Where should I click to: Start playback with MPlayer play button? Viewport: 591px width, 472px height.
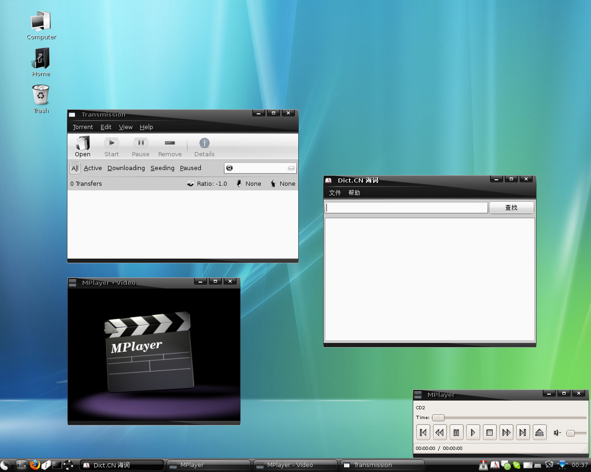click(x=473, y=432)
